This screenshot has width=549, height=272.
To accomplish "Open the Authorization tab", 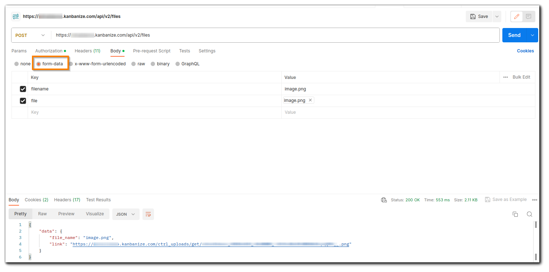I will point(51,51).
